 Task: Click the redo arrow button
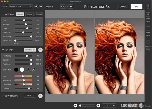67,6
